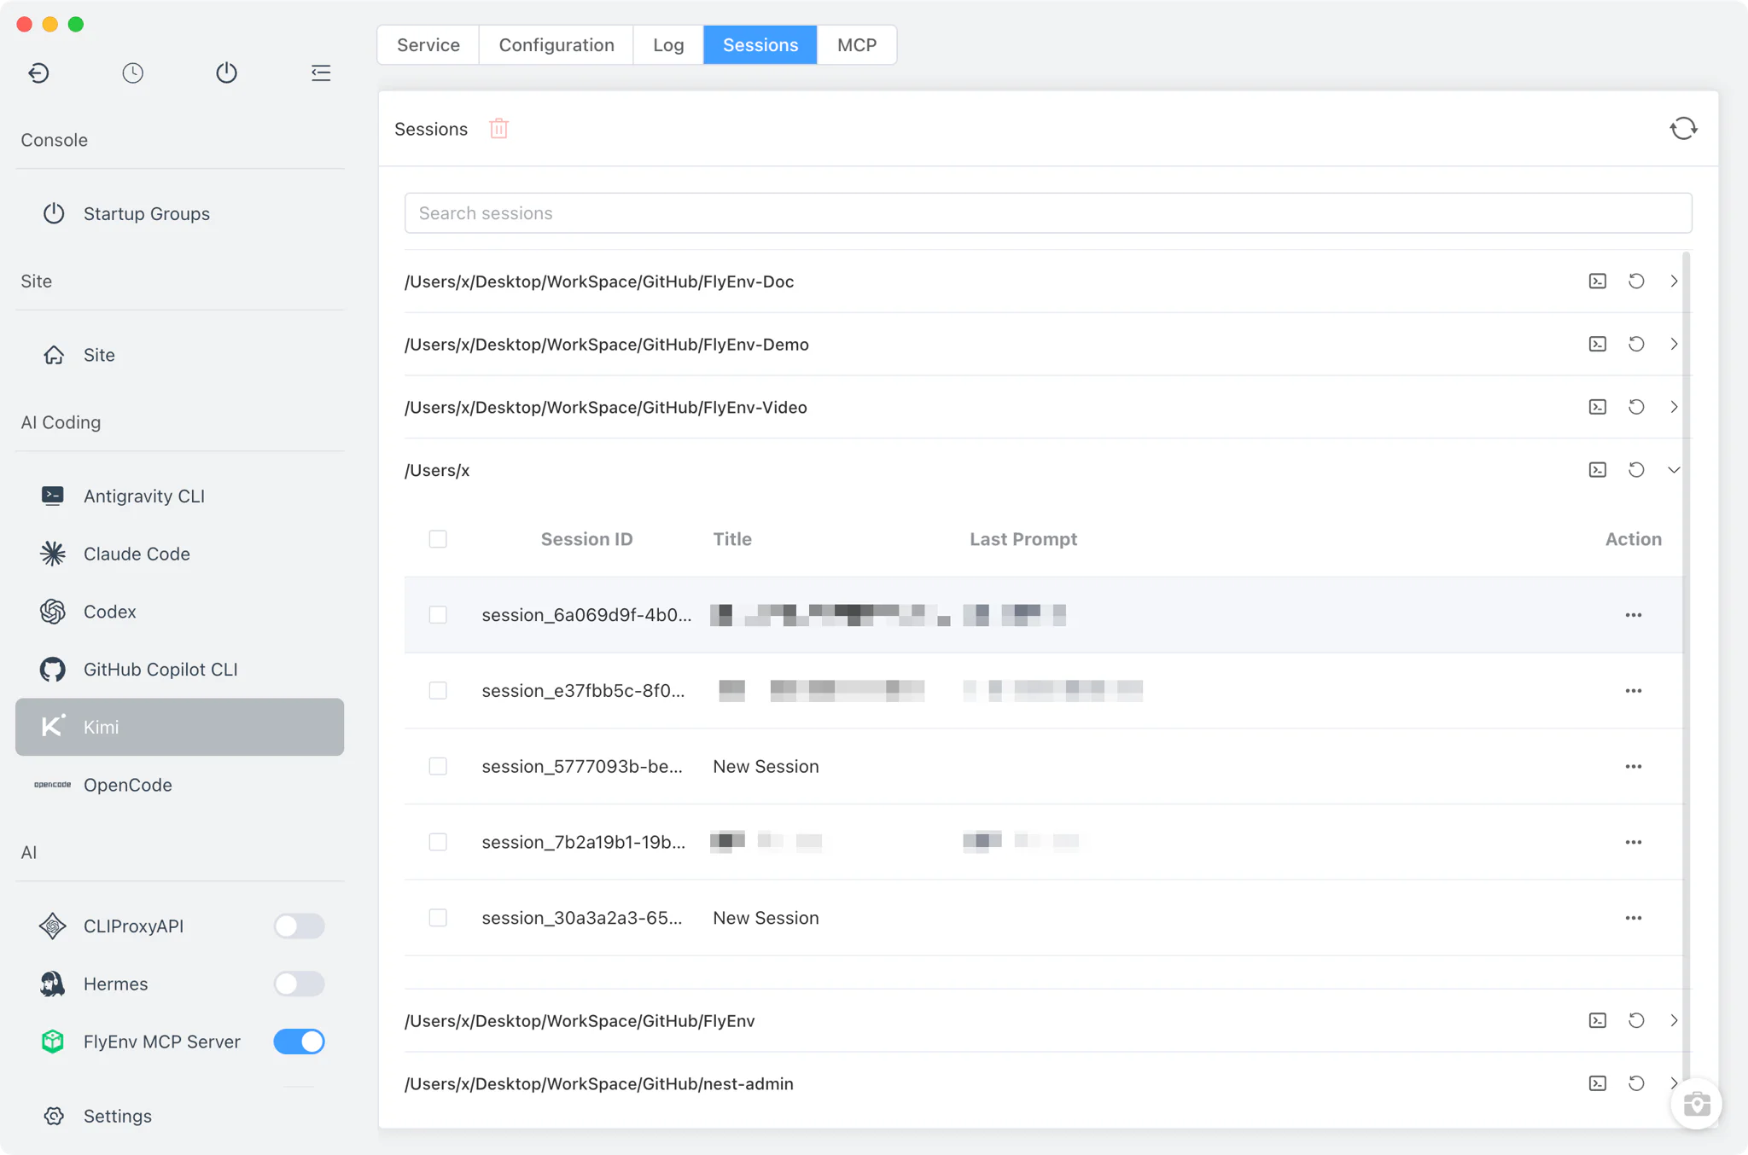The height and width of the screenshot is (1155, 1748).
Task: Open Startup Groups in the sidebar
Action: tap(179, 214)
